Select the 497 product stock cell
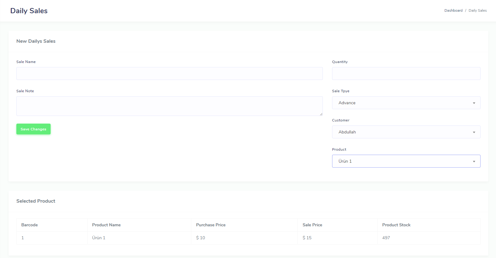Image resolution: width=496 pixels, height=258 pixels. tap(386, 238)
